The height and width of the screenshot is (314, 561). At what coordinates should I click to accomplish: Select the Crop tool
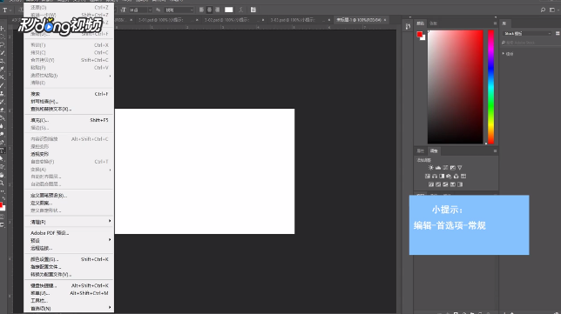[x=2, y=61]
